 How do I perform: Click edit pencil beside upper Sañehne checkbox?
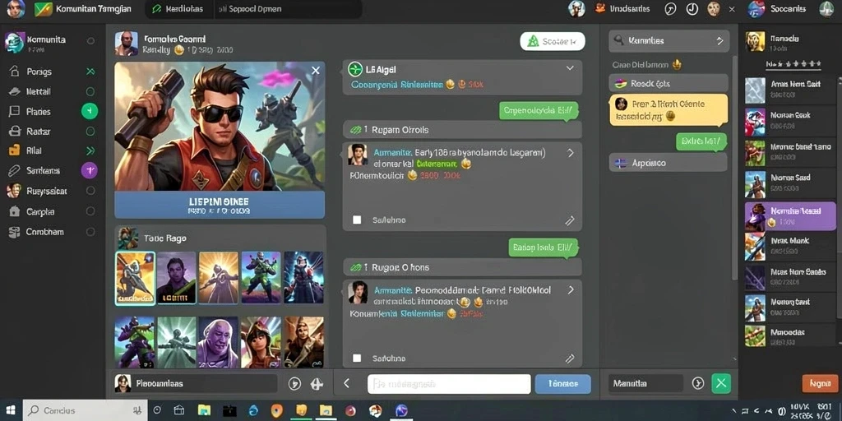(570, 220)
